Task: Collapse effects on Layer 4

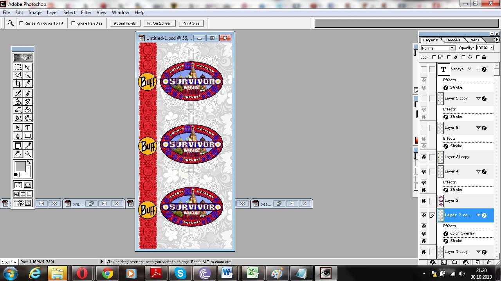Action: (478, 171)
